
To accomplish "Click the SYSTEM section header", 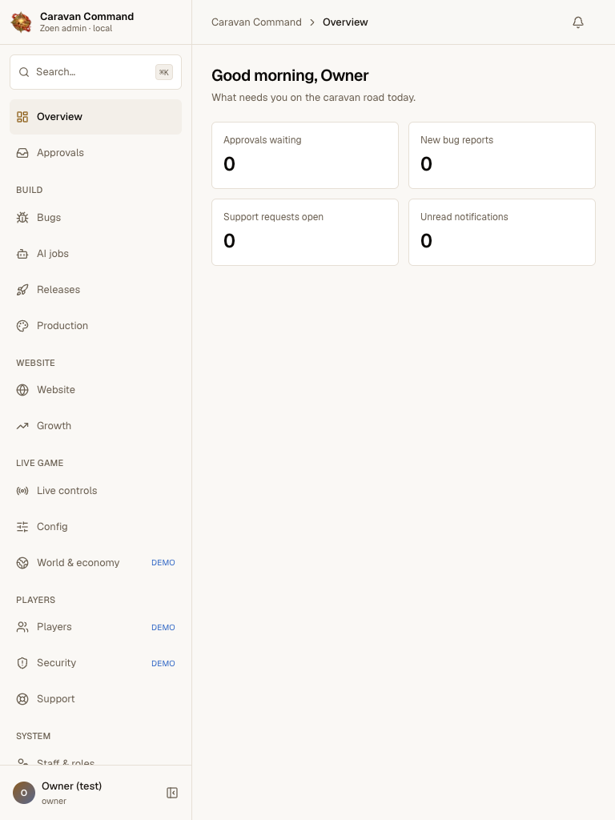I will tap(34, 737).
